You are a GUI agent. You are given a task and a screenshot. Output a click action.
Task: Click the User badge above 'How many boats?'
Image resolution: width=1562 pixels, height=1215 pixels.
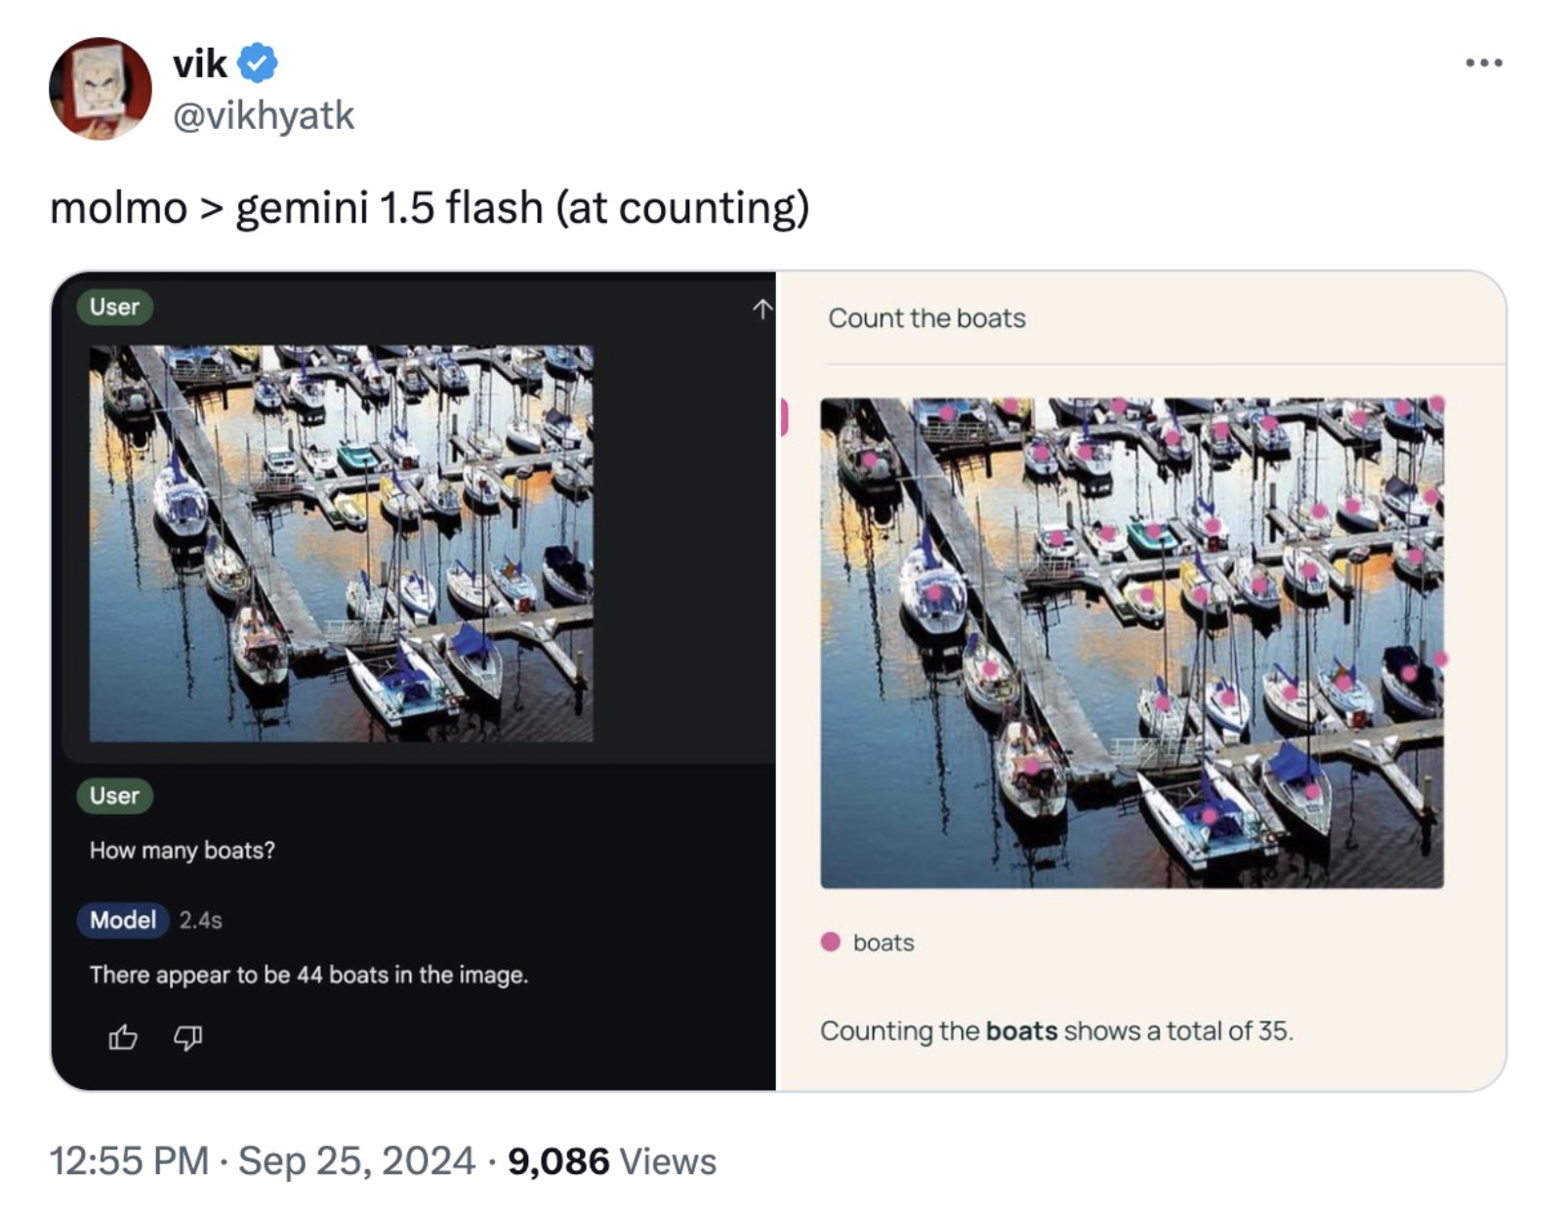(114, 795)
